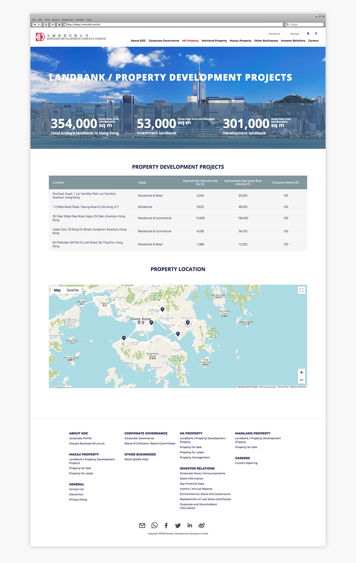Switch map to Satellite view
Viewport: 356px width, 563px height.
pos(72,290)
